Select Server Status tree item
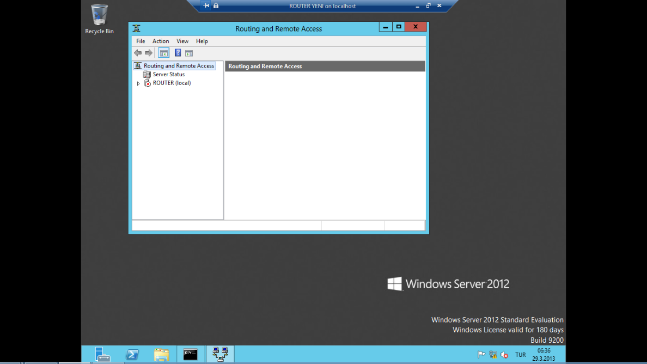Image resolution: width=647 pixels, height=364 pixels. [x=168, y=74]
